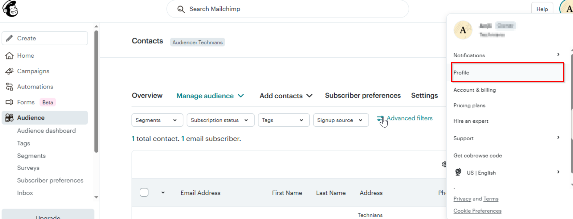Sort by Email Address column header

[200, 193]
